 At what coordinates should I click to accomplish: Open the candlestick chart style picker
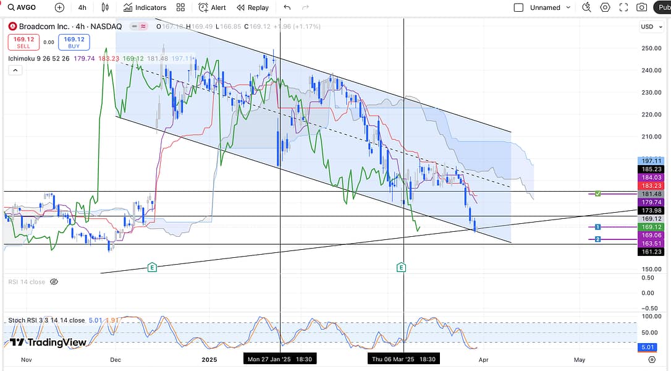point(105,7)
